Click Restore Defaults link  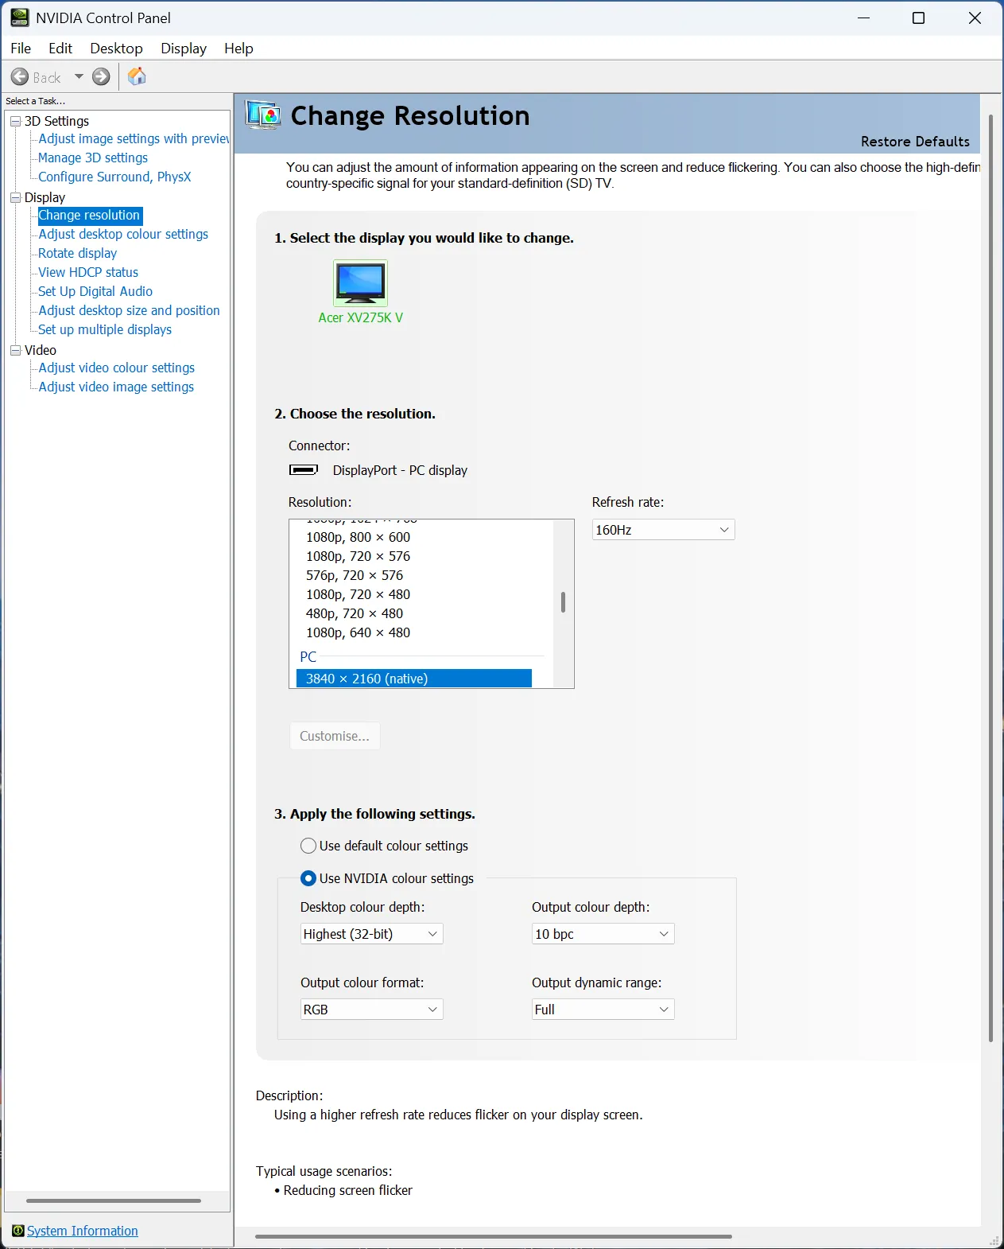(x=915, y=142)
